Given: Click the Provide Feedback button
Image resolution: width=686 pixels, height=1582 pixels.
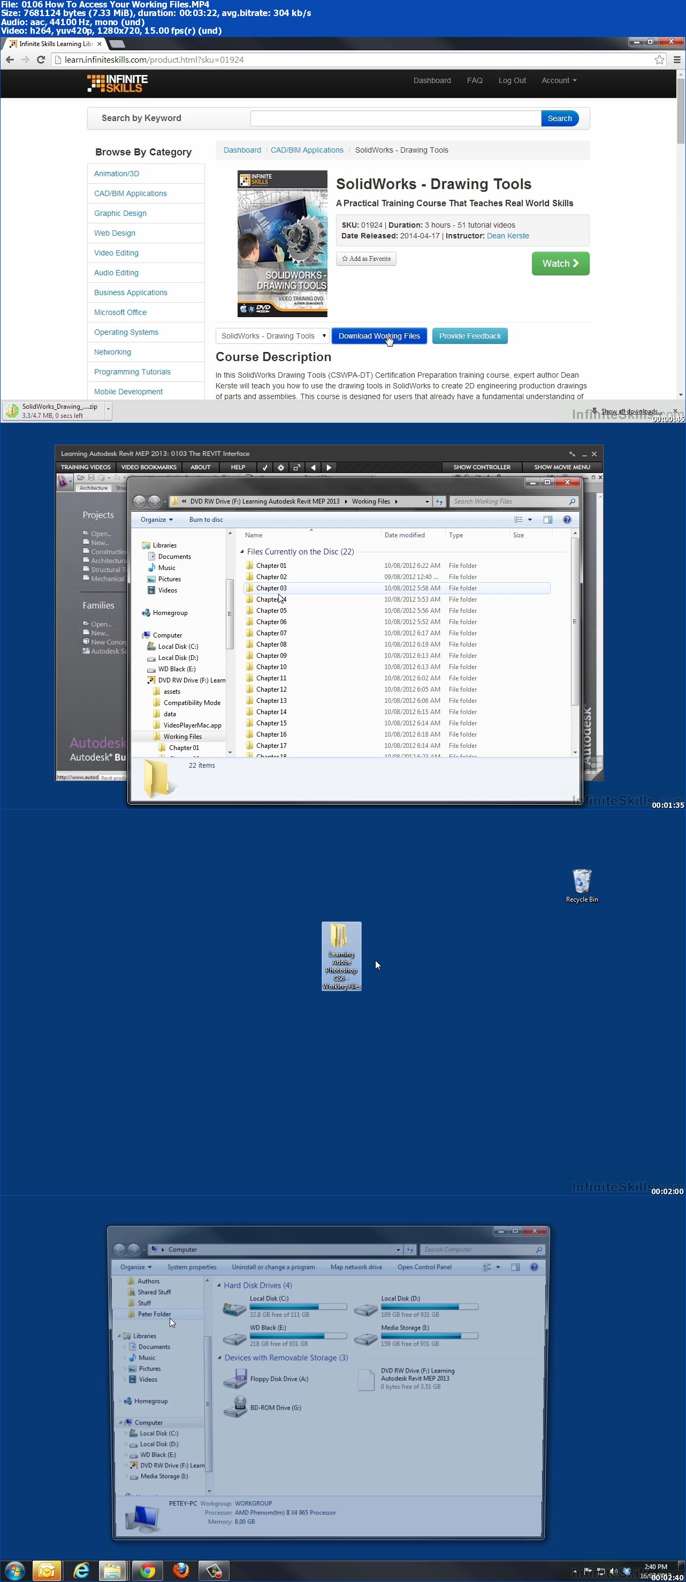Looking at the screenshot, I should click(x=470, y=336).
